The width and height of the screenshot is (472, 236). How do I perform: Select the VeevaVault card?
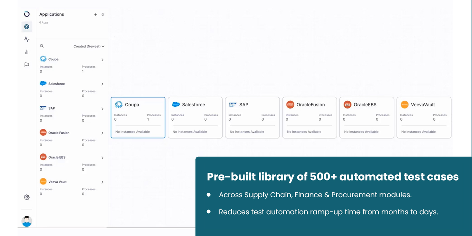click(x=424, y=117)
